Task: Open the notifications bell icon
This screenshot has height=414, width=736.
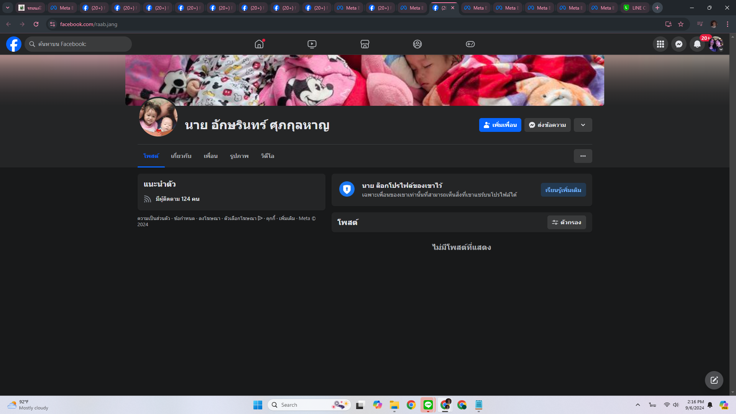Action: pos(697,44)
